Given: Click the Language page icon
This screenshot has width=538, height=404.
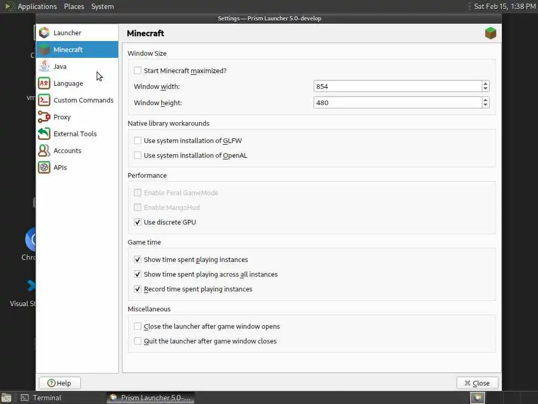Looking at the screenshot, I should (x=44, y=83).
